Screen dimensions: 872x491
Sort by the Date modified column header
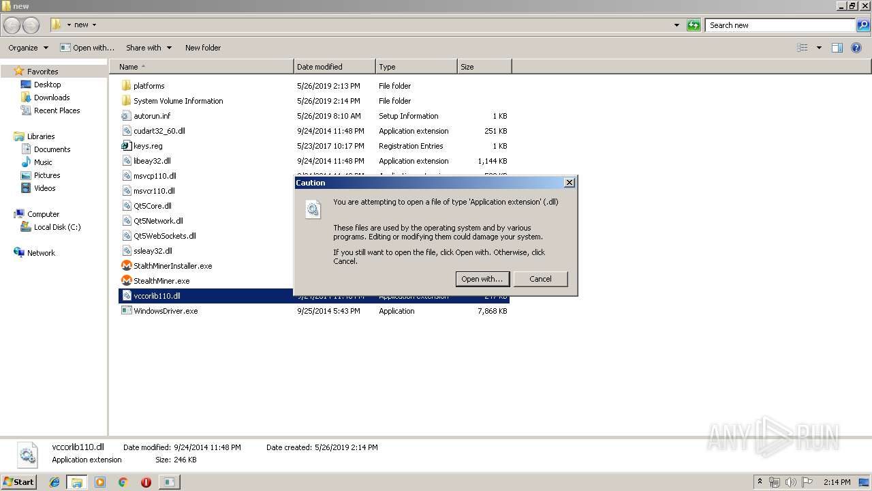(x=334, y=67)
